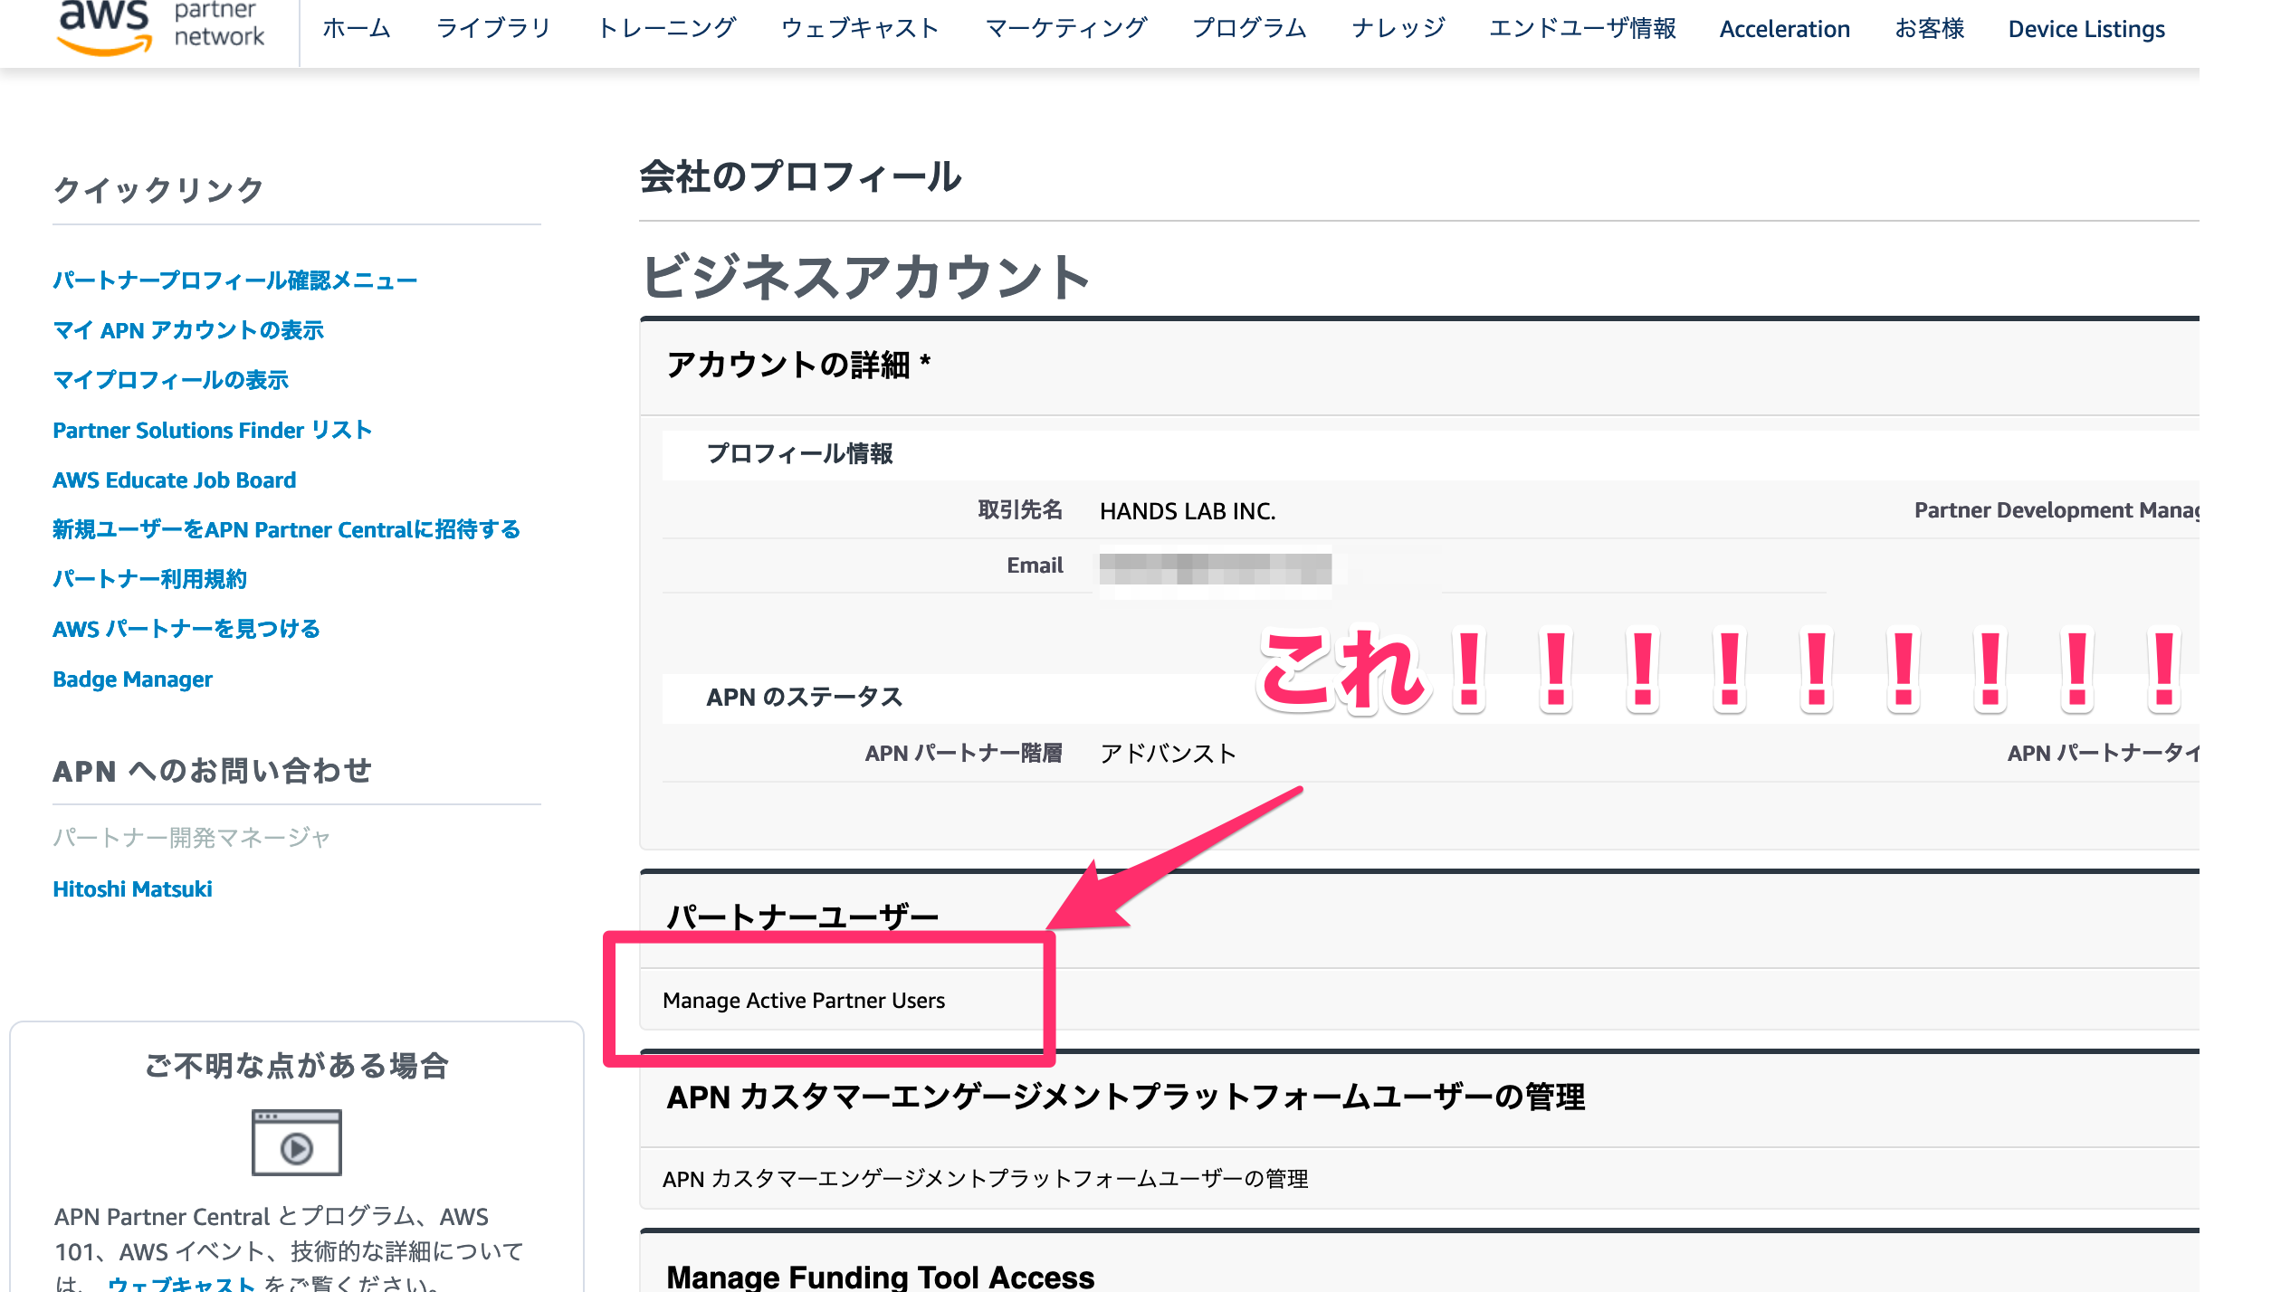Click the Hitoshi Matsuki contact link
Image resolution: width=2281 pixels, height=1292 pixels.
(132, 888)
